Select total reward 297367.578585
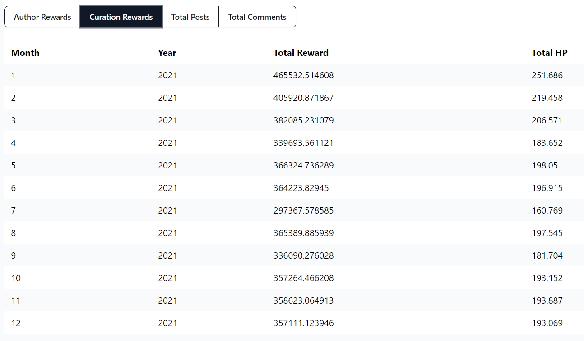This screenshot has height=341, width=584. 304,210
